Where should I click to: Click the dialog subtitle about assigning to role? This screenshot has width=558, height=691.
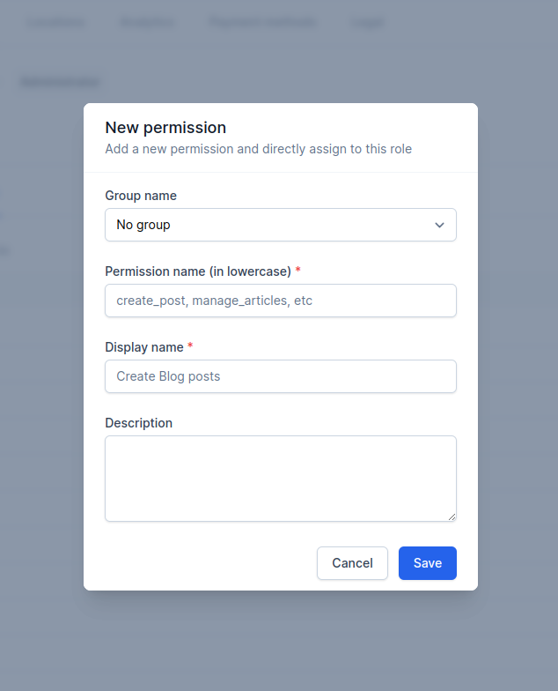pyautogui.click(x=258, y=149)
